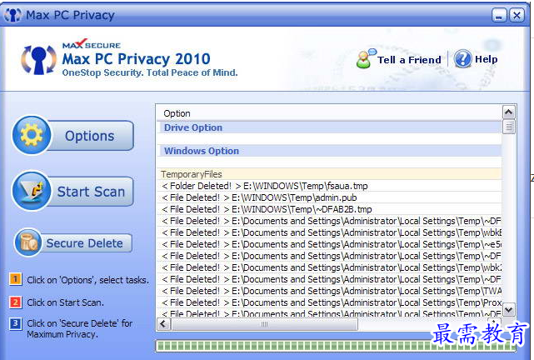This screenshot has height=360, width=534.
Task: Click the horizontal scroll left arrow
Action: tap(163, 323)
